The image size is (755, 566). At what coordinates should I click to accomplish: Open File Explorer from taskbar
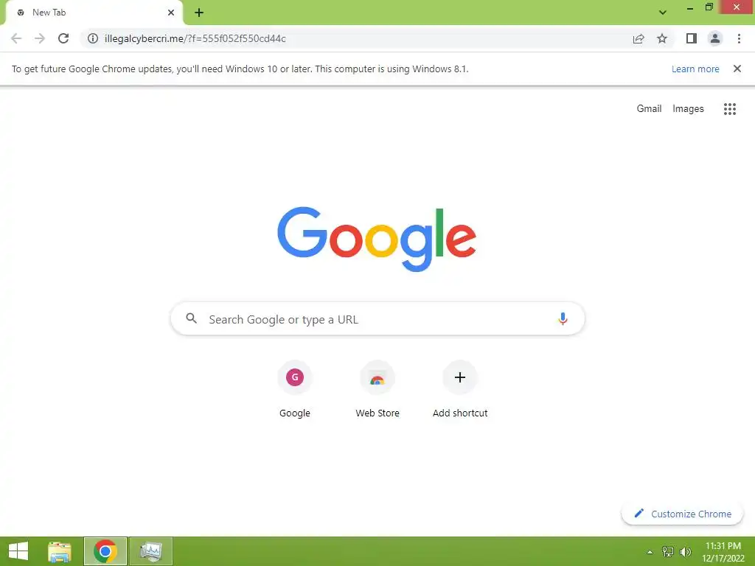tap(60, 551)
